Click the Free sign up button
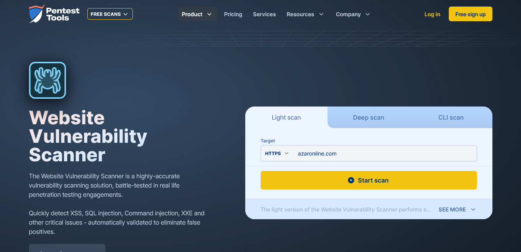Viewport: 521px width, 252px height. click(470, 14)
